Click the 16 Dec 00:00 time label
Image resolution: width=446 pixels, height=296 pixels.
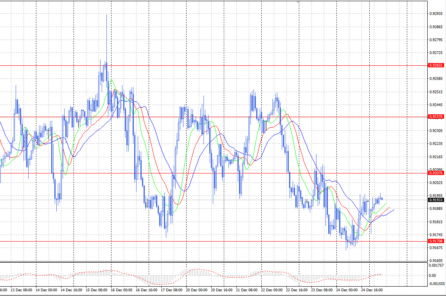121,290
